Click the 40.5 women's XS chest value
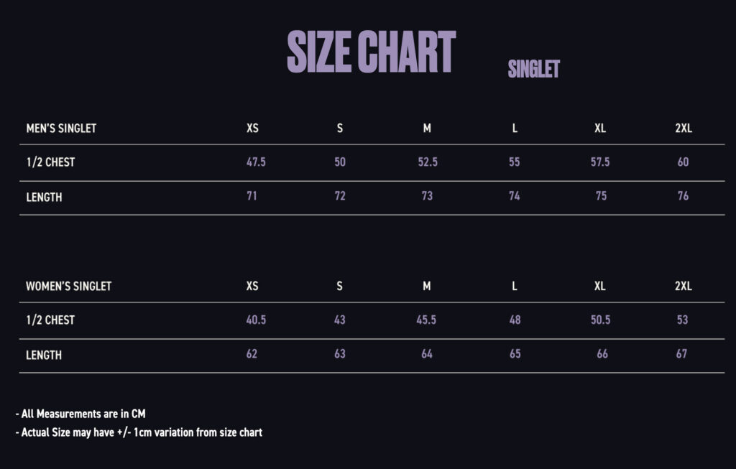The height and width of the screenshot is (469, 736). tap(256, 320)
